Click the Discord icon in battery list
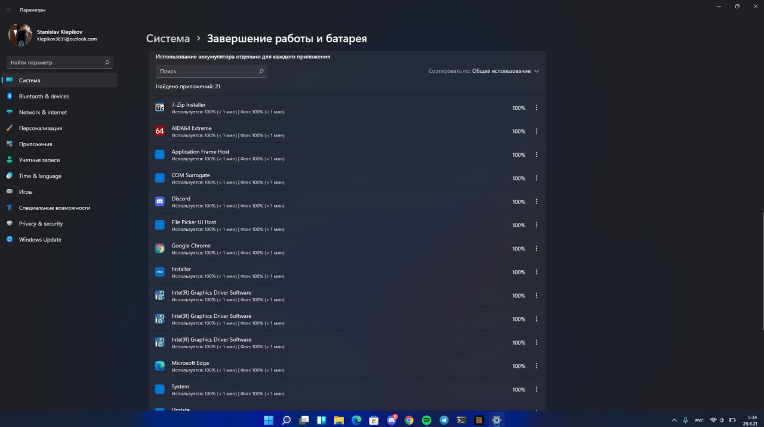Viewport: 764px width, 427px height. click(x=159, y=202)
